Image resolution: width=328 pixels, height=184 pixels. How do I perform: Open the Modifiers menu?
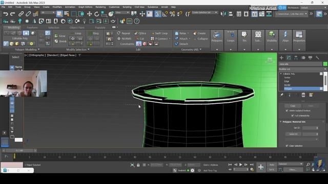tap(57, 7)
